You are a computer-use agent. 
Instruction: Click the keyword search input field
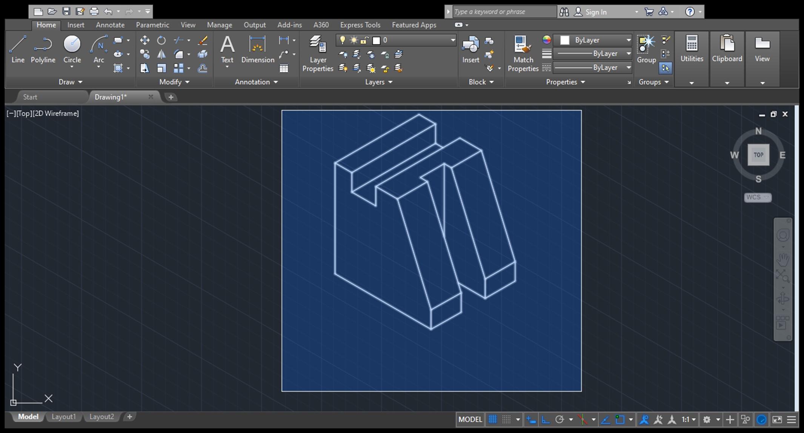coord(504,12)
